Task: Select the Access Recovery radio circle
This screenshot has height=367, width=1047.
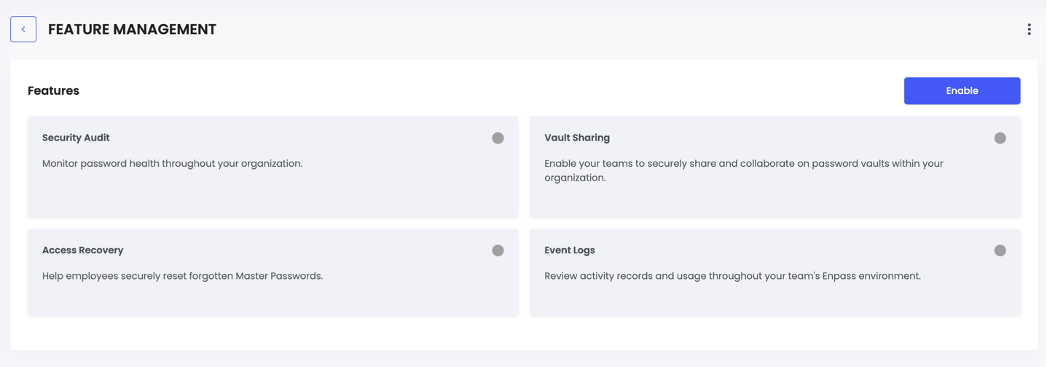Action: (x=498, y=250)
